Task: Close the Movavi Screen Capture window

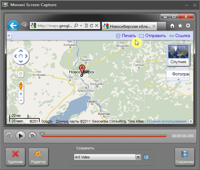Action: [x=195, y=5]
